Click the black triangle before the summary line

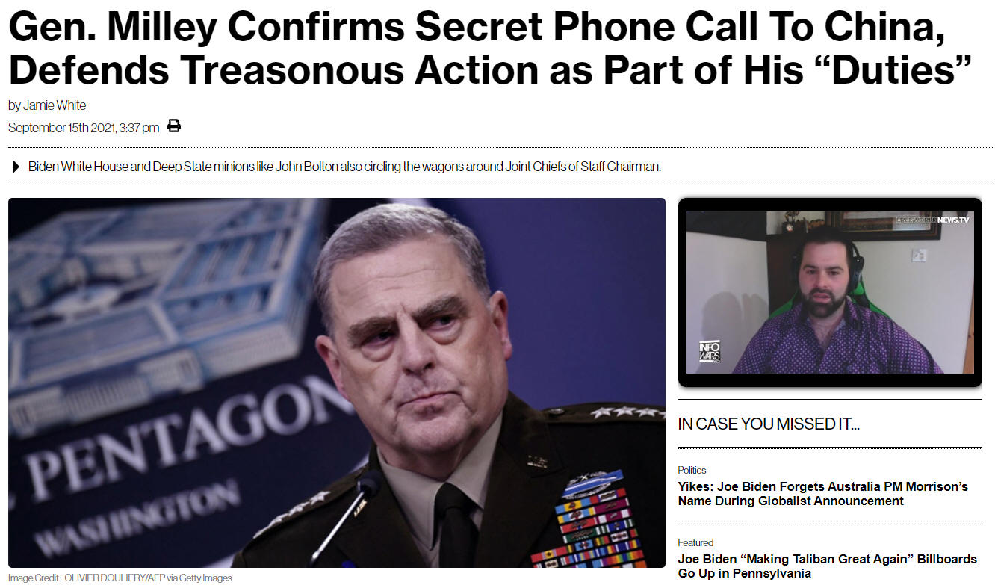(16, 167)
